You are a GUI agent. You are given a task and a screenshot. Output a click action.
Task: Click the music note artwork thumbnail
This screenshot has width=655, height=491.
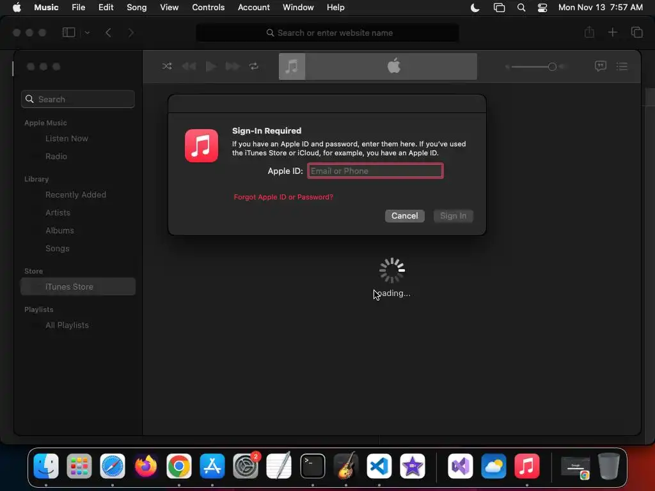click(292, 66)
